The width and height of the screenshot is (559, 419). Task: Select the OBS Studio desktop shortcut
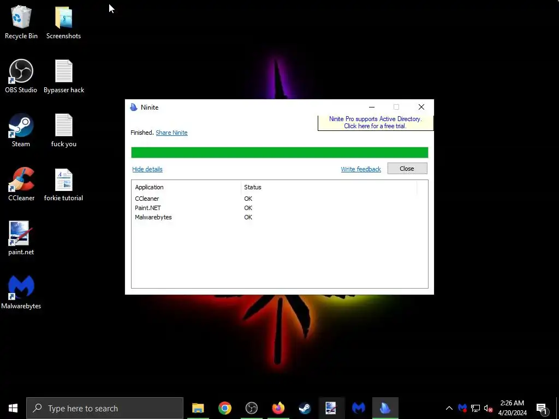21,76
